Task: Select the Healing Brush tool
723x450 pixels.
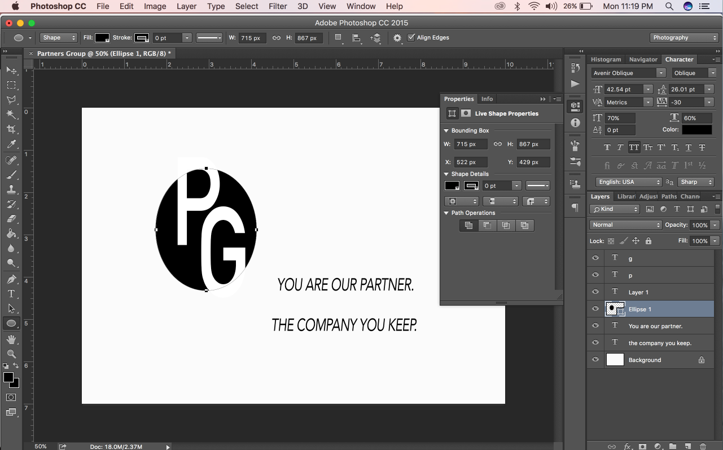Action: 11,160
